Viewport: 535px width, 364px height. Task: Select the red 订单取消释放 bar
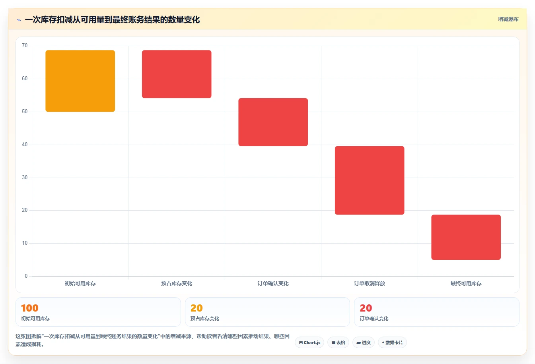pos(370,180)
